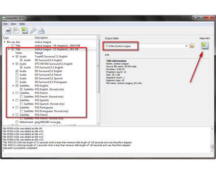Open Preferences with the wrench icon
The width and height of the screenshot is (216, 179).
(33, 30)
